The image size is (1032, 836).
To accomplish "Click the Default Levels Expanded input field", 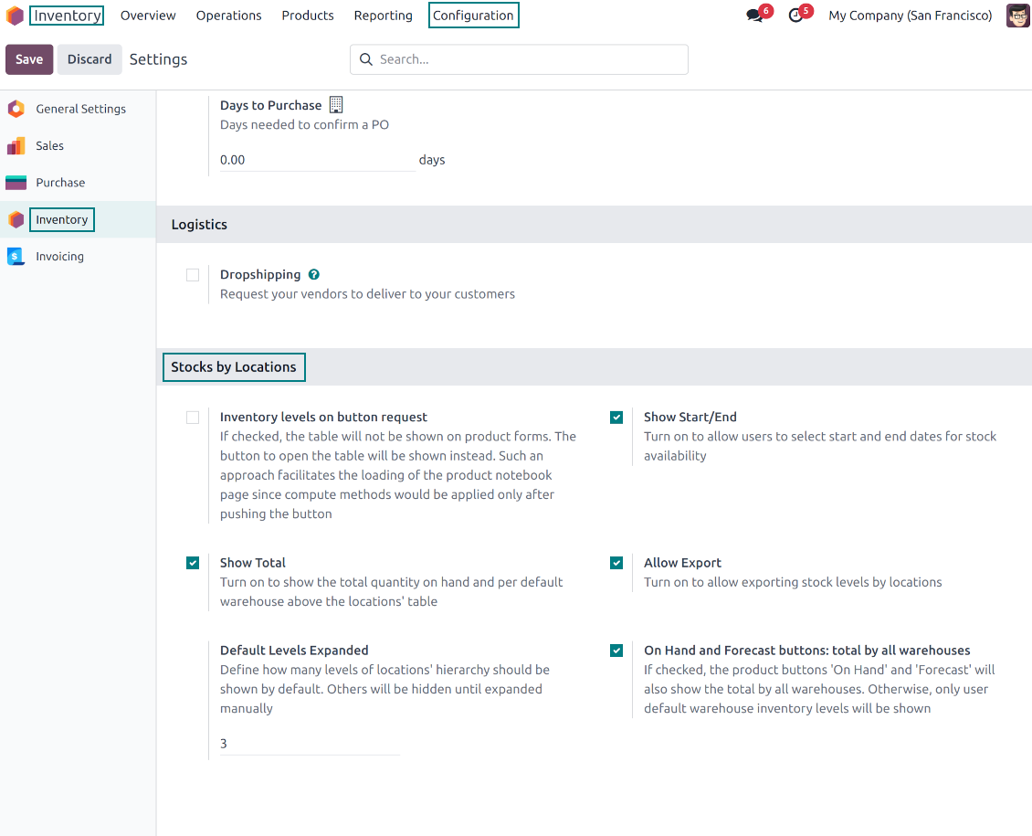I will click(310, 744).
